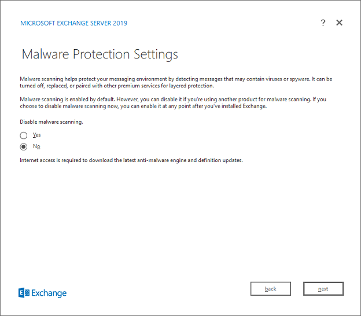
Task: Click the Exchange logo icon
Action: click(x=24, y=293)
